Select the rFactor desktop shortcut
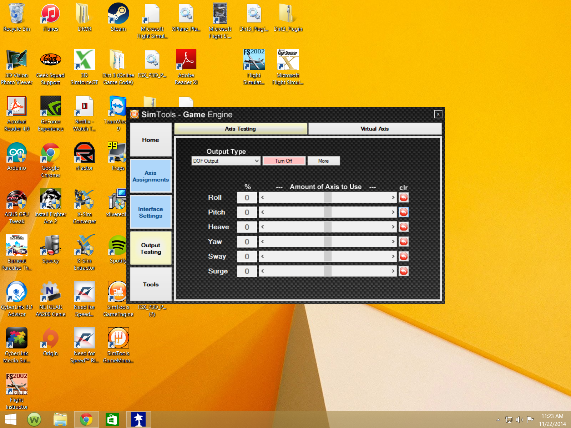This screenshot has width=571, height=428. (x=85, y=156)
